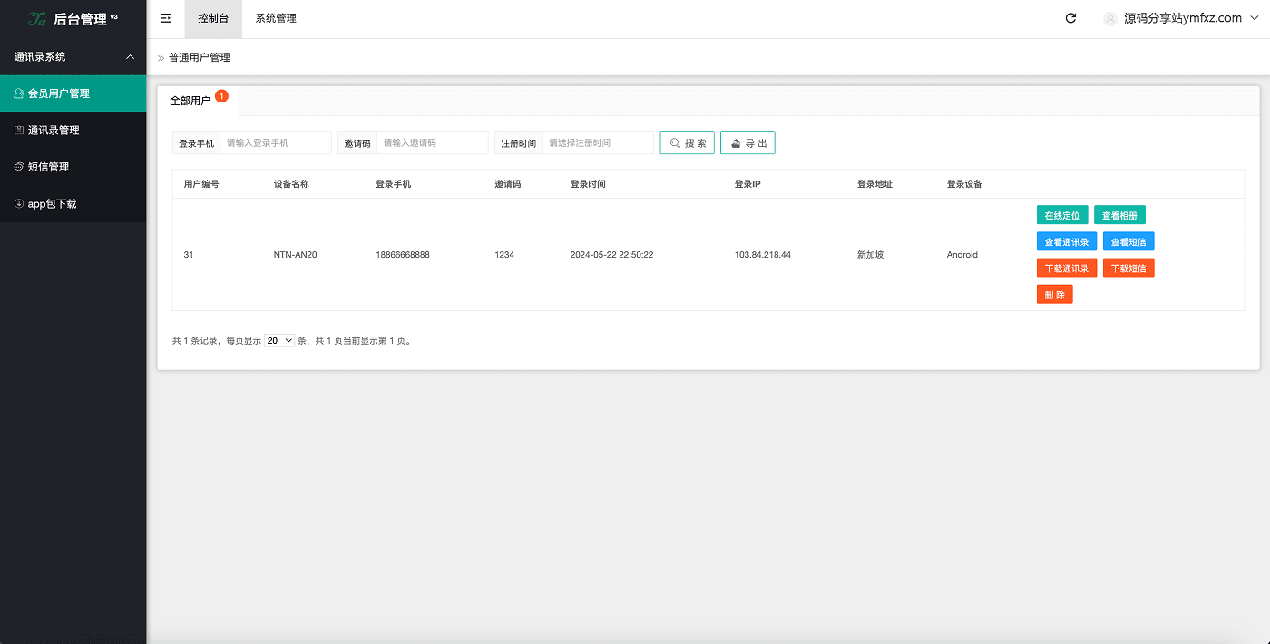Click the 删除 delete button
The image size is (1270, 644).
[1055, 294]
